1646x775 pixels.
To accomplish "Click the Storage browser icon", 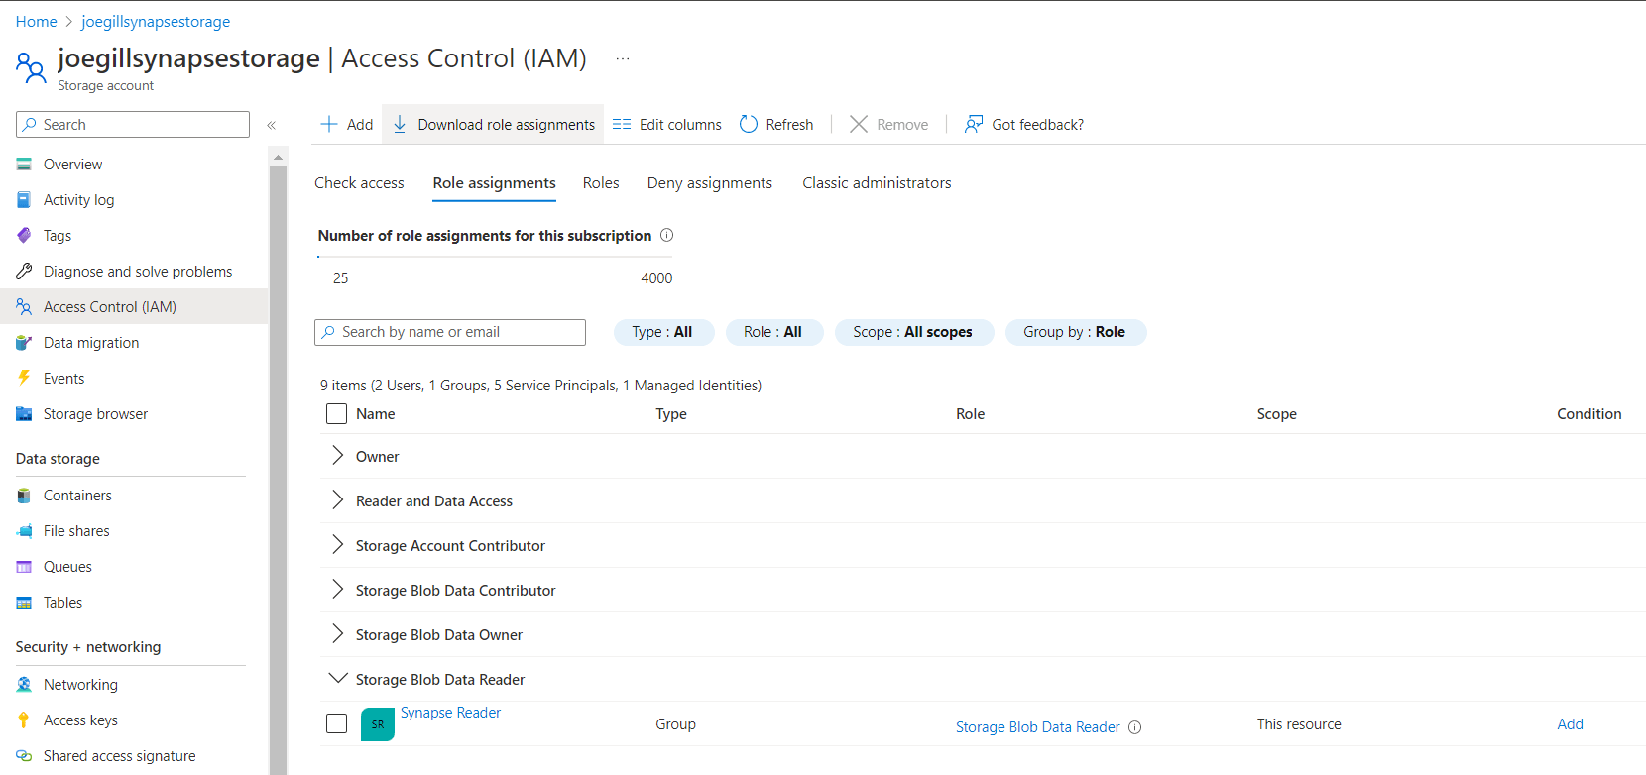I will tap(24, 414).
